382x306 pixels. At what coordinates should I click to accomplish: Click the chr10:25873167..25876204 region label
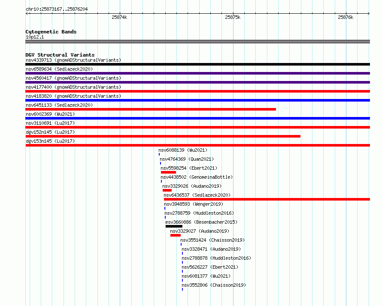[x=57, y=9]
